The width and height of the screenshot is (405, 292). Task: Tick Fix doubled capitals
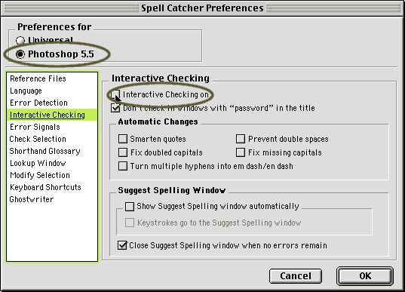tap(123, 152)
